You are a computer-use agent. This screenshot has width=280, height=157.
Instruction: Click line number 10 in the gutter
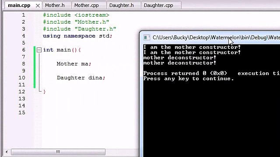(x=22, y=78)
